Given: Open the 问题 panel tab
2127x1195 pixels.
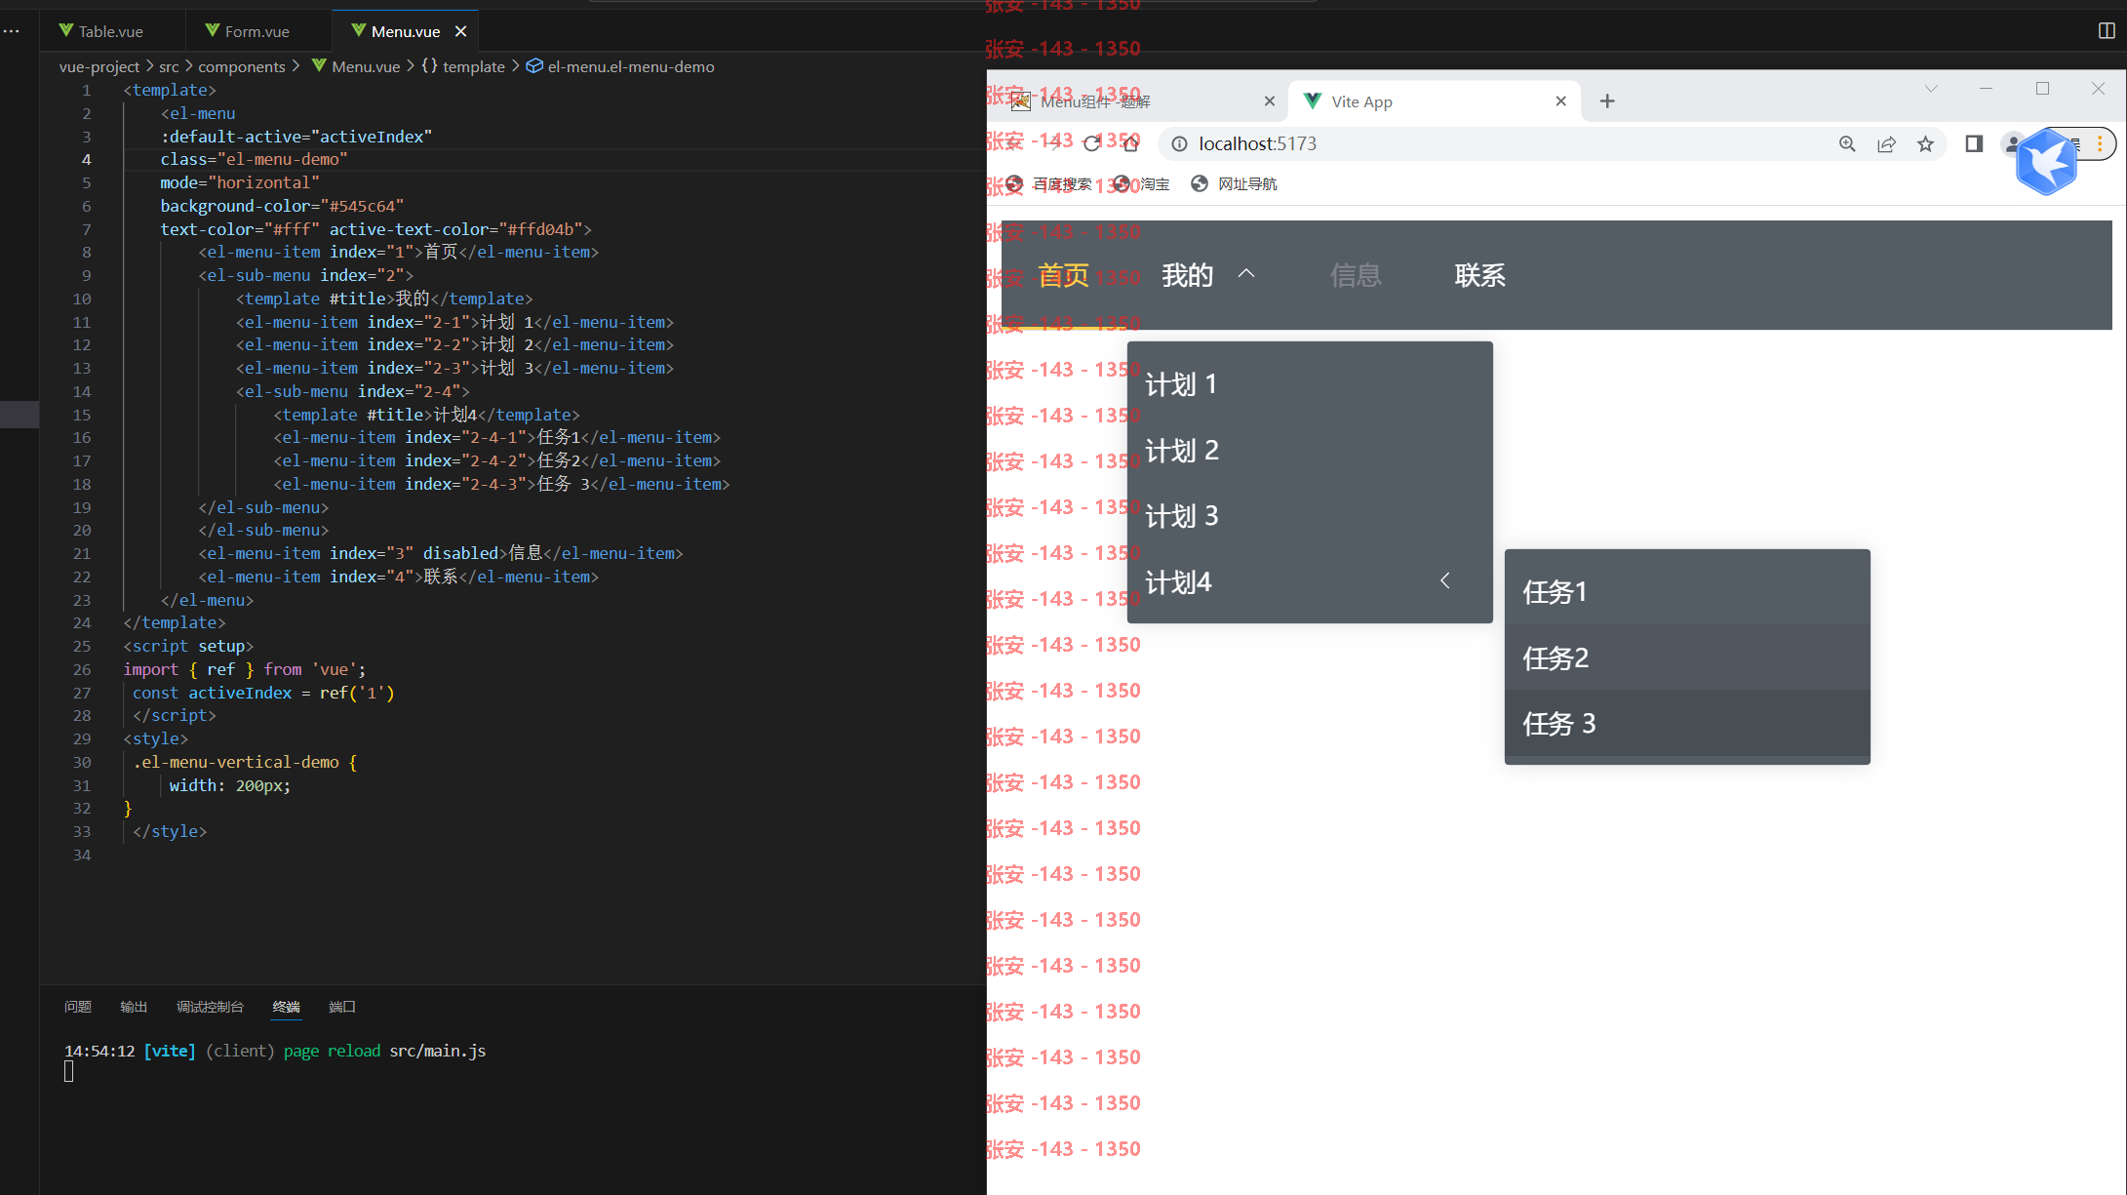Looking at the screenshot, I should pyautogui.click(x=78, y=1007).
